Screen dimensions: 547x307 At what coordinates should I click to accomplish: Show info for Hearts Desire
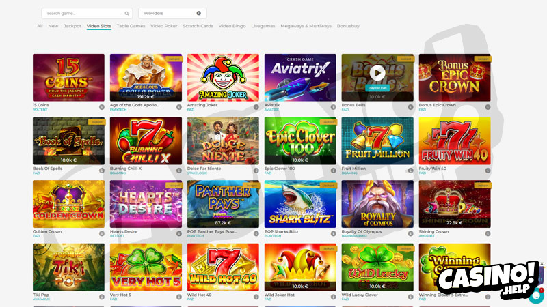[179, 233]
